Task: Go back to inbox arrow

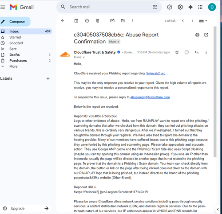Action: (63, 21)
